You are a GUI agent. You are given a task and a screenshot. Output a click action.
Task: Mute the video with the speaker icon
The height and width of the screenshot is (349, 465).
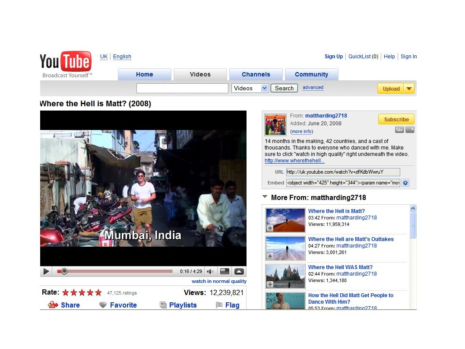(x=210, y=271)
